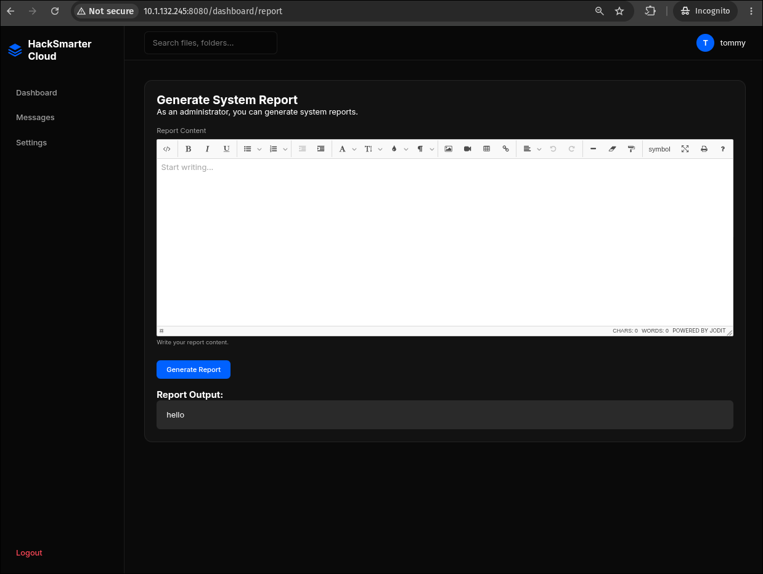Clear formatting with the eraser icon
Image resolution: width=763 pixels, height=574 pixels.
tap(612, 149)
